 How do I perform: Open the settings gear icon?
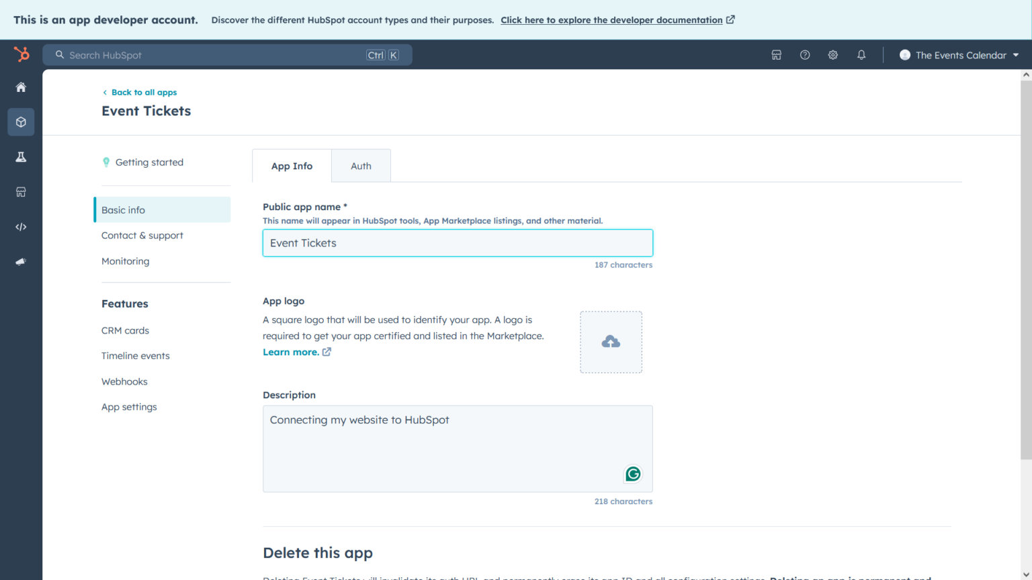point(832,54)
